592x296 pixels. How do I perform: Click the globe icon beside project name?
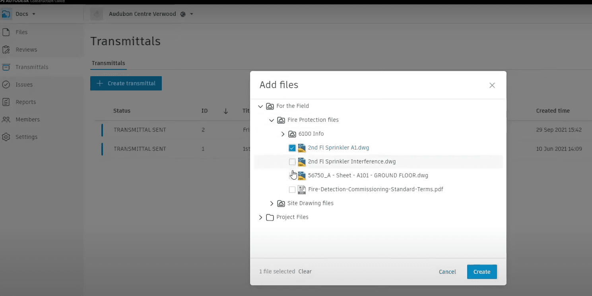(183, 14)
